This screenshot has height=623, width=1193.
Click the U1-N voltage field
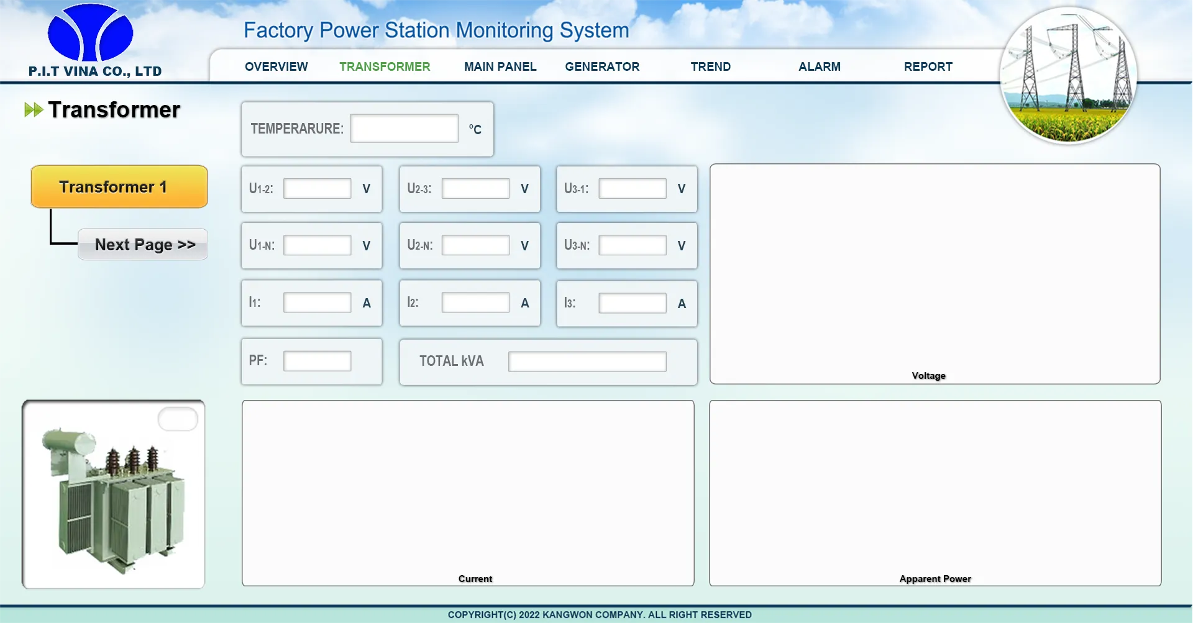point(318,245)
